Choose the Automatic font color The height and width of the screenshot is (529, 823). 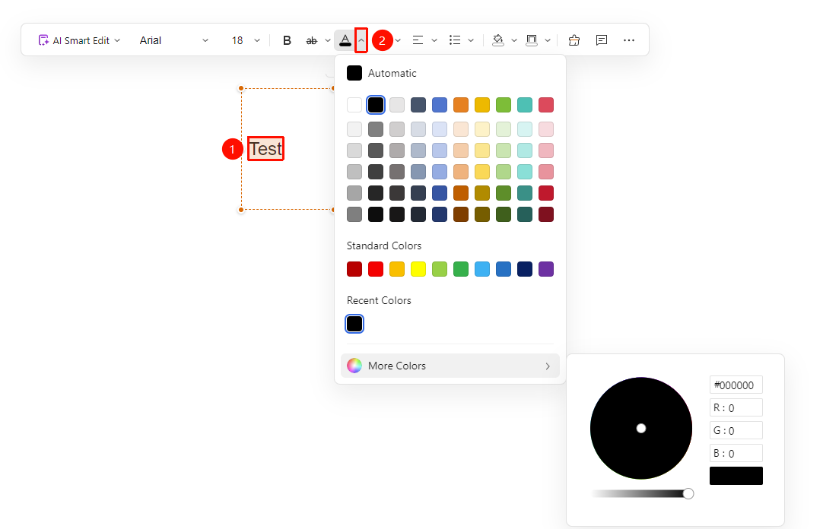tap(382, 74)
